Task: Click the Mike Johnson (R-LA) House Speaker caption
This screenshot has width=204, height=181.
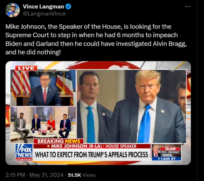Action: click(x=92, y=146)
